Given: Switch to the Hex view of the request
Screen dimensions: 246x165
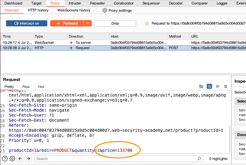Looking at the screenshot, I should click(x=41, y=87).
